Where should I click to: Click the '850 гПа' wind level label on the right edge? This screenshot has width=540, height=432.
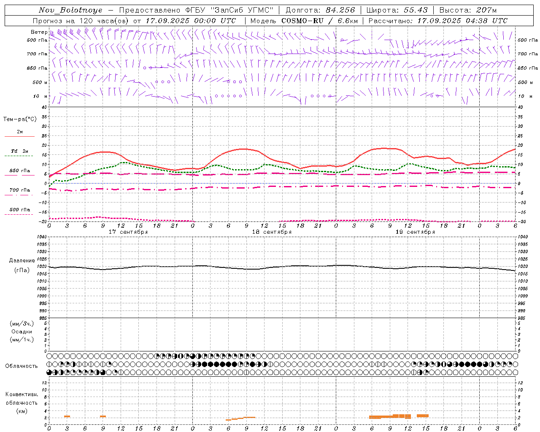pyautogui.click(x=528, y=68)
